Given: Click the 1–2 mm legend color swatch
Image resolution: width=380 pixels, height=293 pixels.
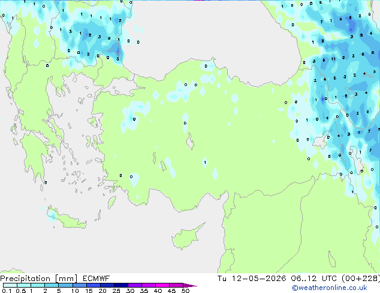Looking at the screenshot, I should 38,285.
